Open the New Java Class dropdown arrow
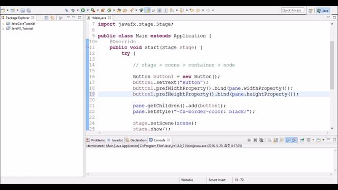338x190 pixels. coord(114,11)
